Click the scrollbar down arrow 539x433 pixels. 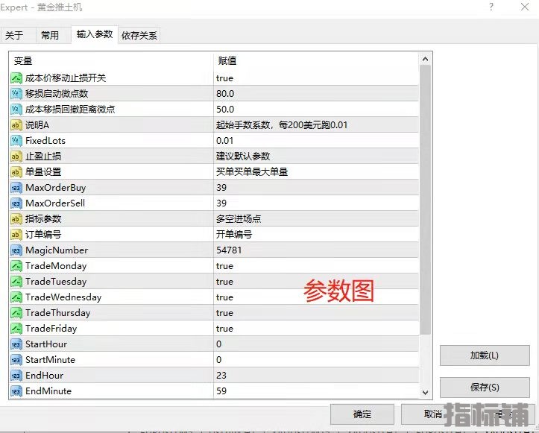(x=425, y=392)
